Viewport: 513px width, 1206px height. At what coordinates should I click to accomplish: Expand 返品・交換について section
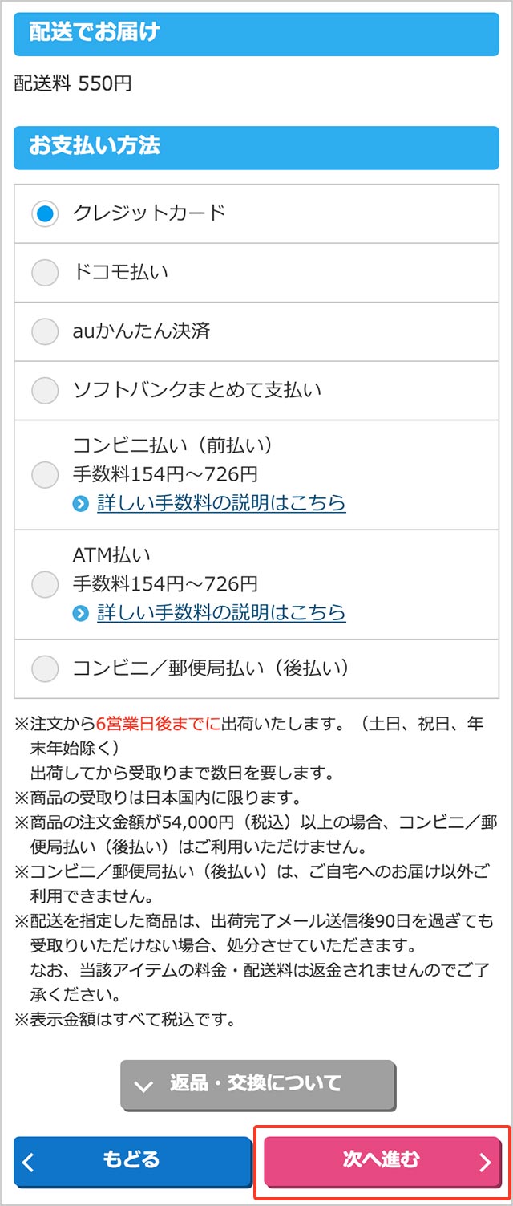coord(257,1085)
